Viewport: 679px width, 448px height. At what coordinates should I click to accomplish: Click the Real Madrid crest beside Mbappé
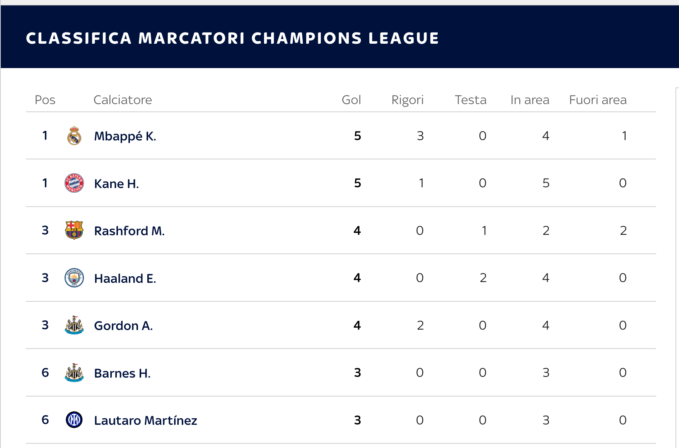click(x=74, y=136)
